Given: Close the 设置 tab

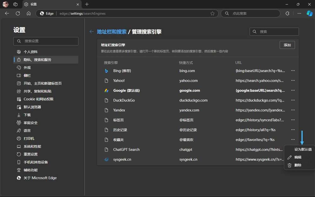Looking at the screenshot, I should pyautogui.click(x=78, y=4).
